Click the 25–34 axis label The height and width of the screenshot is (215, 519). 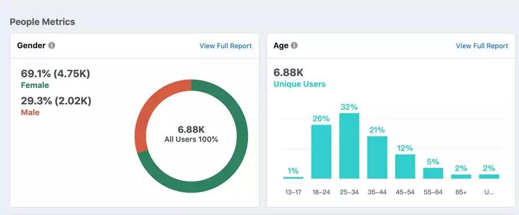349,192
